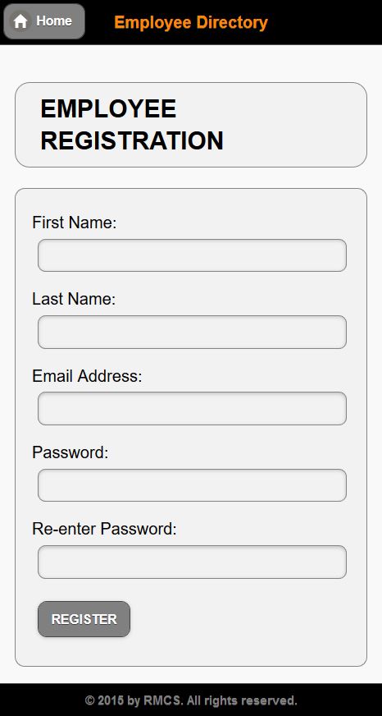Viewport: 382px width, 716px height.
Task: Click the Email Address label
Action: (x=87, y=376)
